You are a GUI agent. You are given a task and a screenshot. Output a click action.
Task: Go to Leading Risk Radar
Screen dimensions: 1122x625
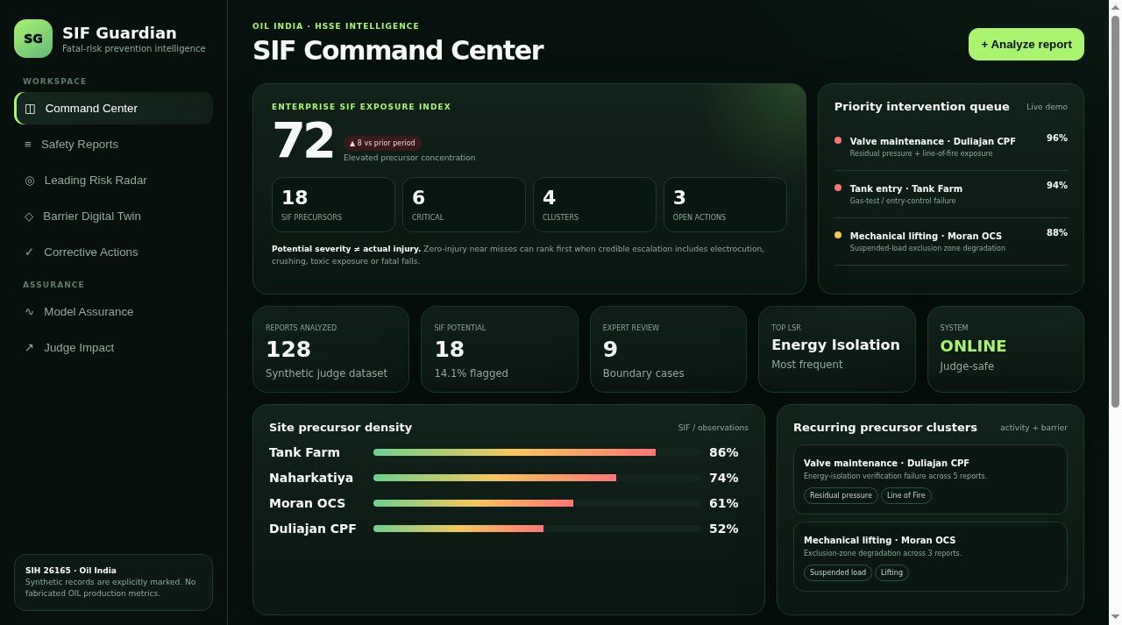click(x=113, y=181)
